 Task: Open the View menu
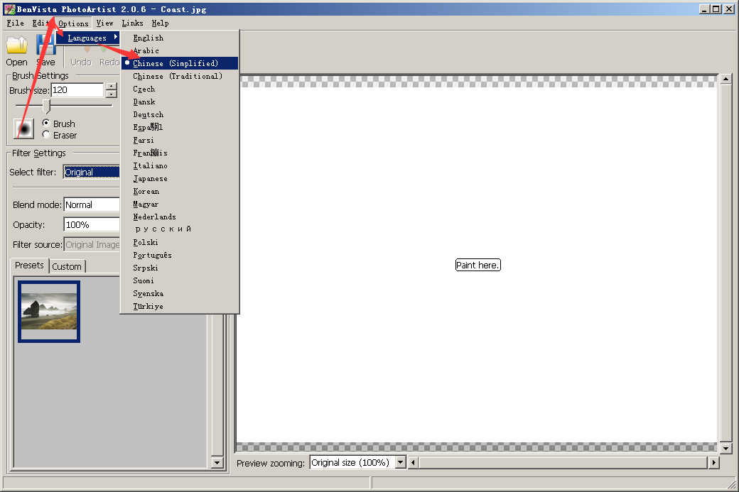pyautogui.click(x=104, y=23)
